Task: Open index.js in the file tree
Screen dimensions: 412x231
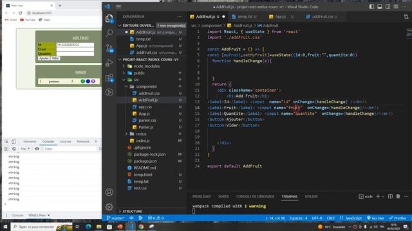Action: click(x=143, y=141)
